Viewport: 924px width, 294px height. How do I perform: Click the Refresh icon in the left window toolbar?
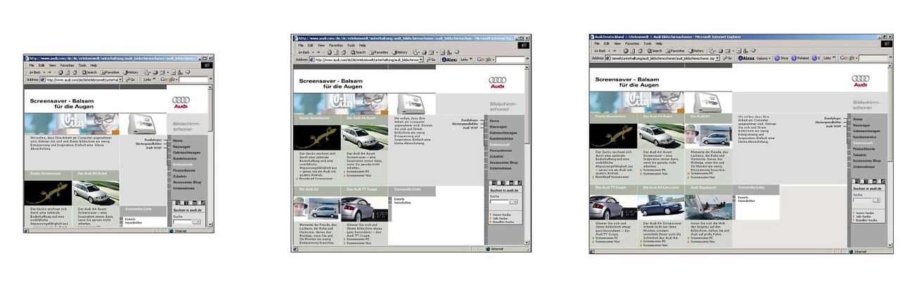tap(68, 72)
